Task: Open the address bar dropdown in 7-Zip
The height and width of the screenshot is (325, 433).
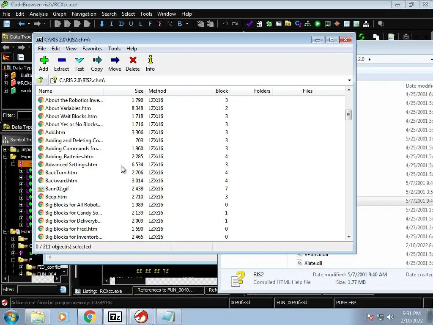Action: click(349, 80)
